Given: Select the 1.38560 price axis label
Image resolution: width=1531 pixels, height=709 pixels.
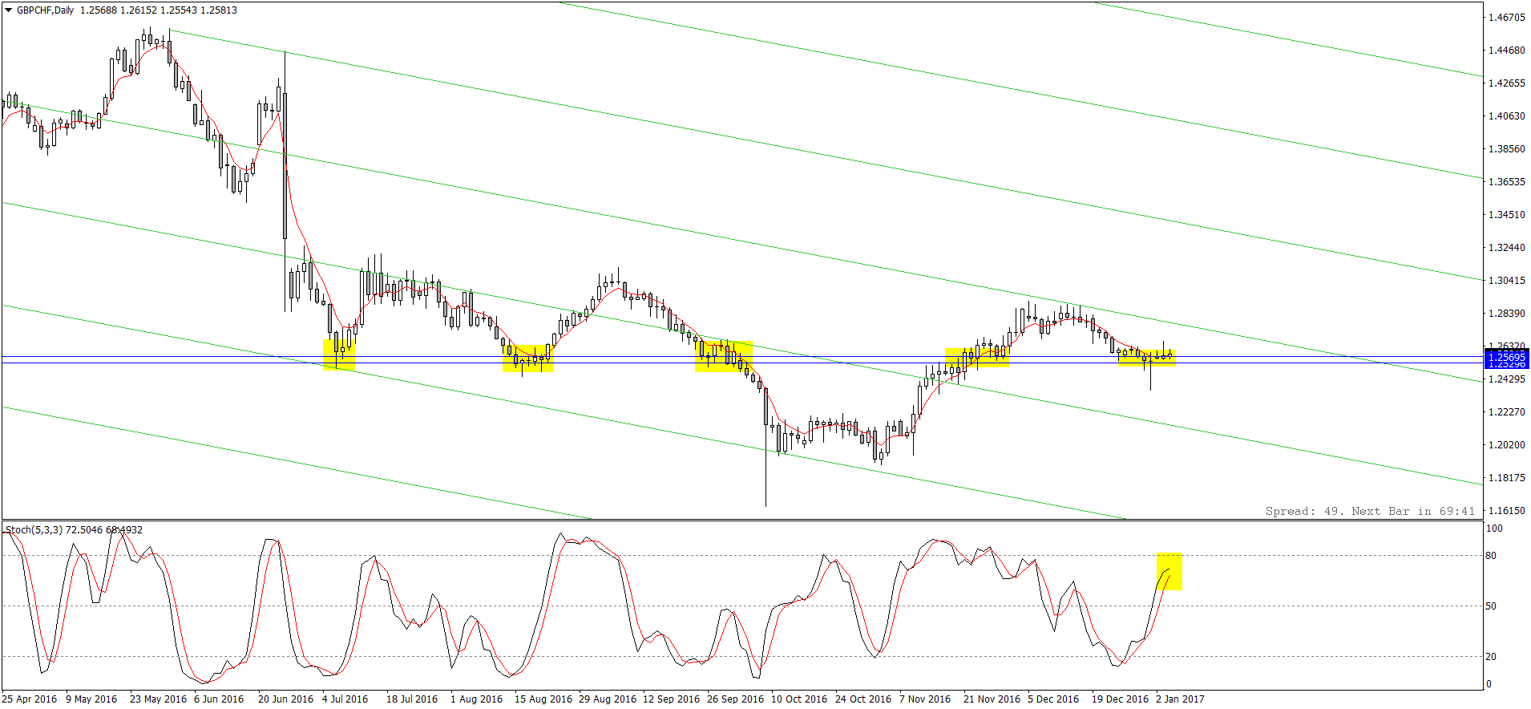Looking at the screenshot, I should pos(1506,148).
